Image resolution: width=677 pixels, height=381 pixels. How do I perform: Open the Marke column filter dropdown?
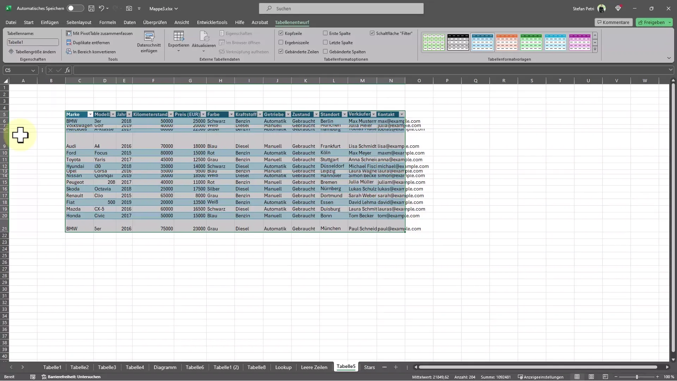pos(90,115)
